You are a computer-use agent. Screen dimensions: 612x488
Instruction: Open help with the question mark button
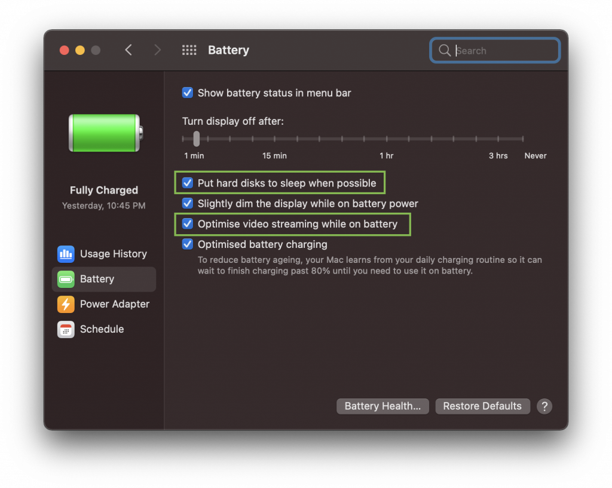(x=544, y=407)
